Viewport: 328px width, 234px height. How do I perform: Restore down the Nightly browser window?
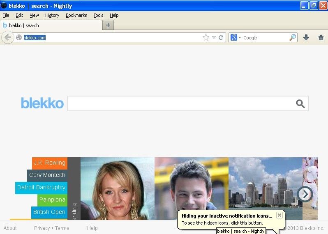click(x=313, y=6)
